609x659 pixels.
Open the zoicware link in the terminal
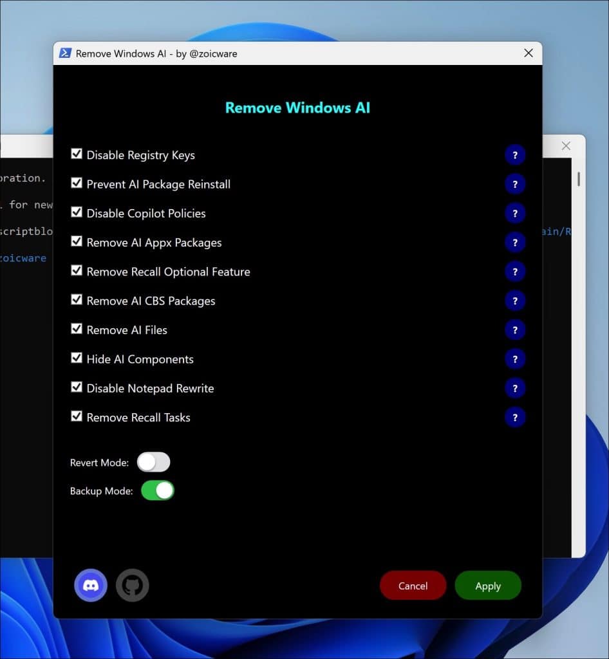tap(23, 257)
